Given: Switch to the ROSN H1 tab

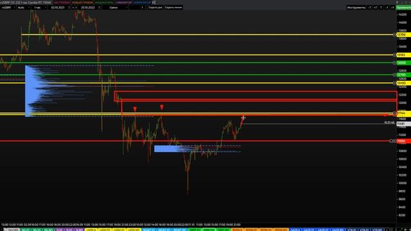Looking at the screenshot, I should click(x=266, y=230).
